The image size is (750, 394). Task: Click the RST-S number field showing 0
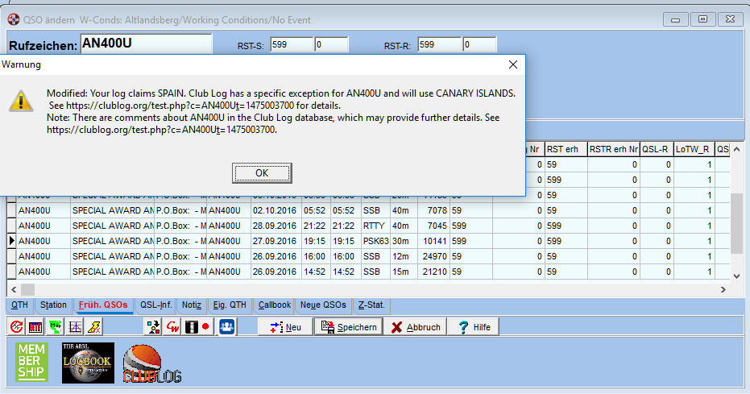(331, 44)
